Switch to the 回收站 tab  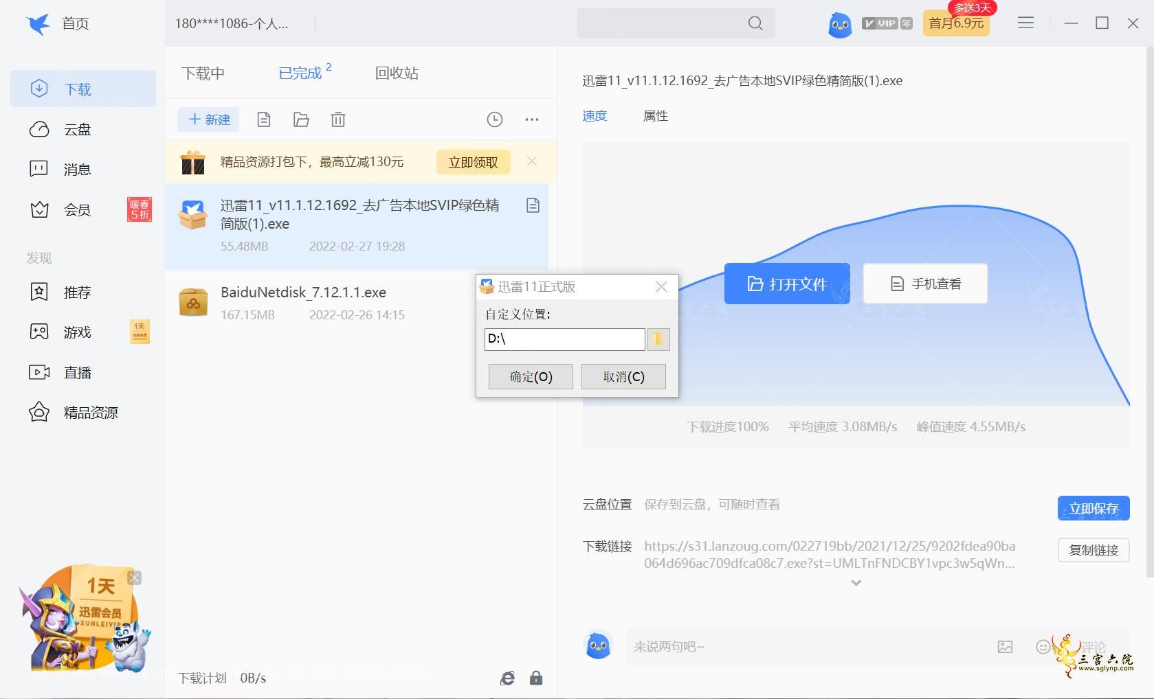coord(397,73)
